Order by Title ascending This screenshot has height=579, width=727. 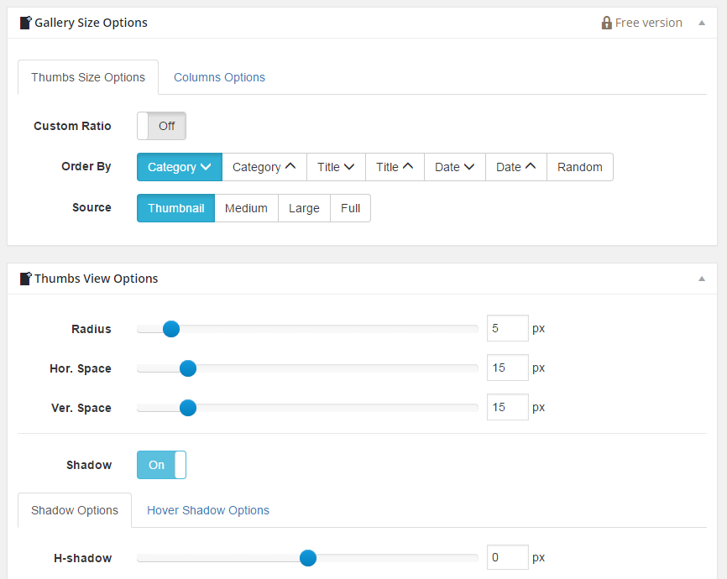[x=395, y=167]
